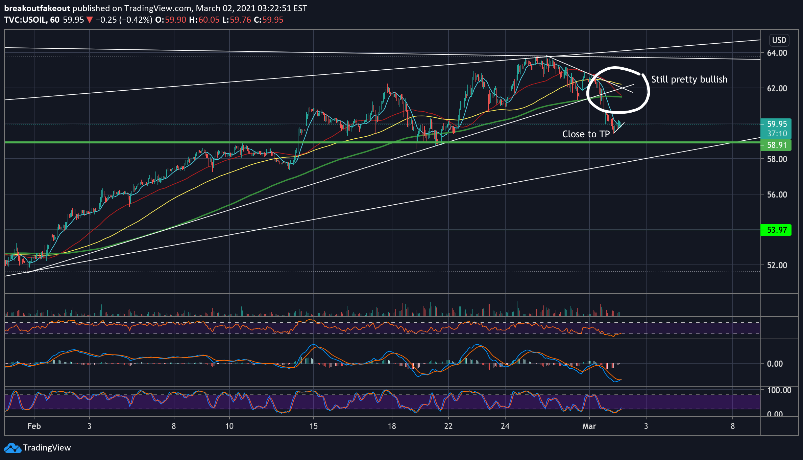803x460 pixels.
Task: Click the 3 date label after Mar
Action: (x=646, y=426)
